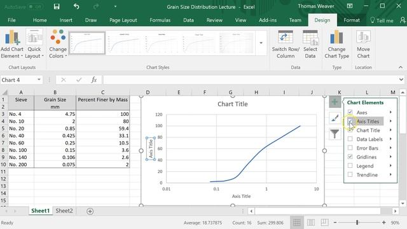Expand the Gridlines submenu arrow

(390, 156)
